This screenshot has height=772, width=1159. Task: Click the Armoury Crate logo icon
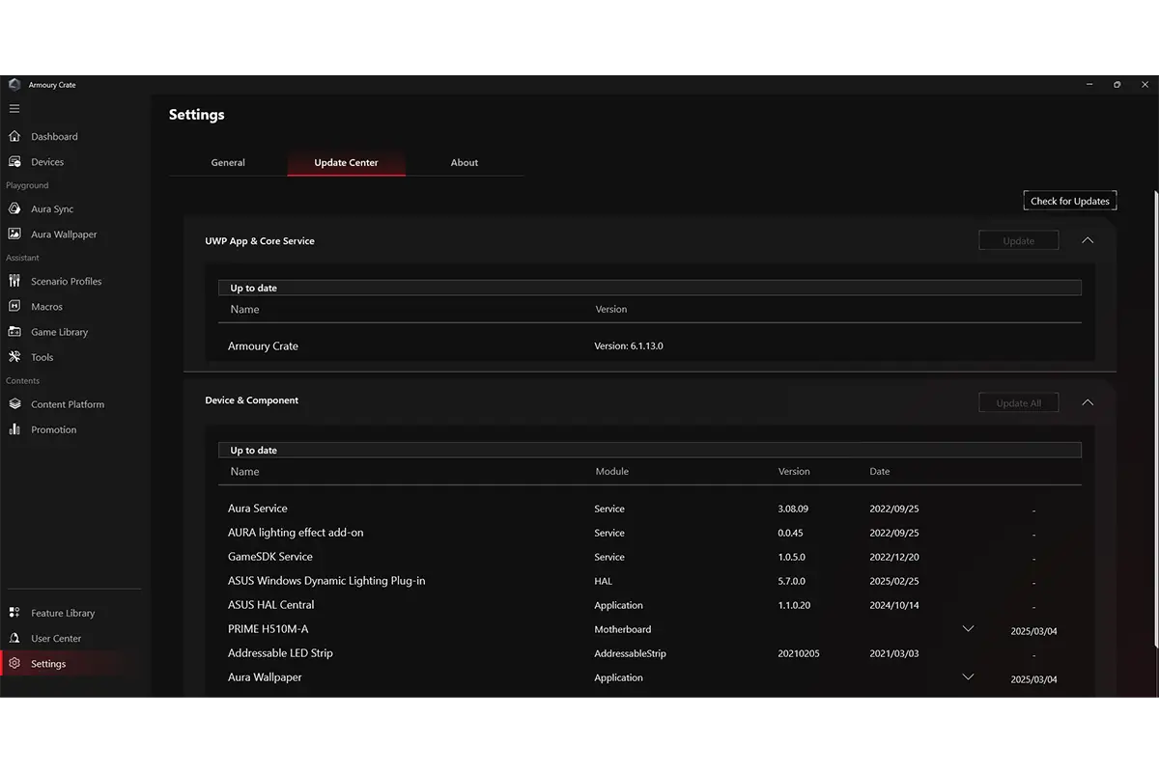14,85
